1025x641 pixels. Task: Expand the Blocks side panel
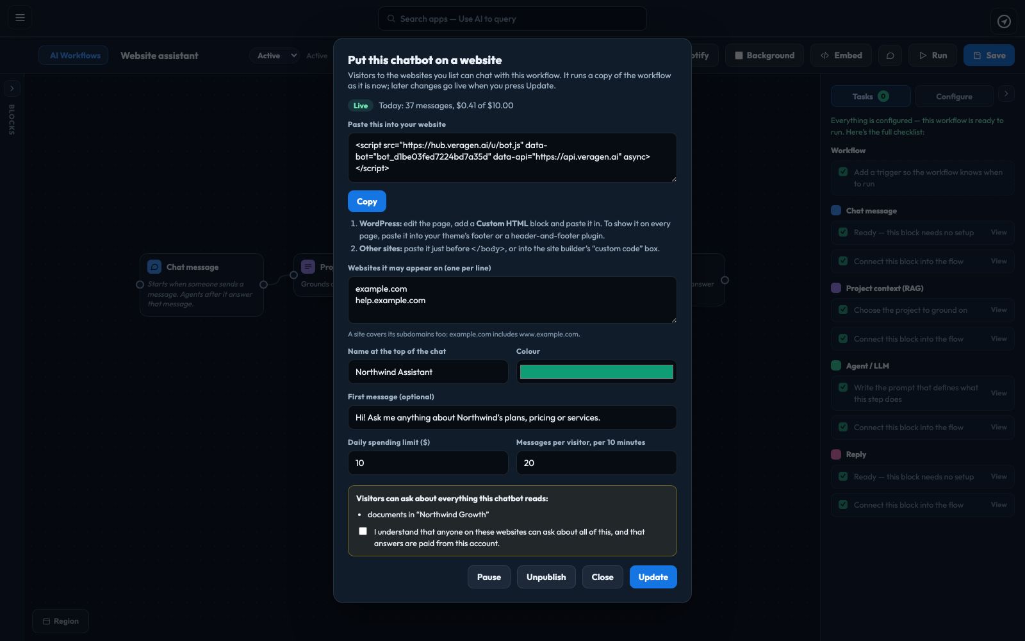(12, 88)
